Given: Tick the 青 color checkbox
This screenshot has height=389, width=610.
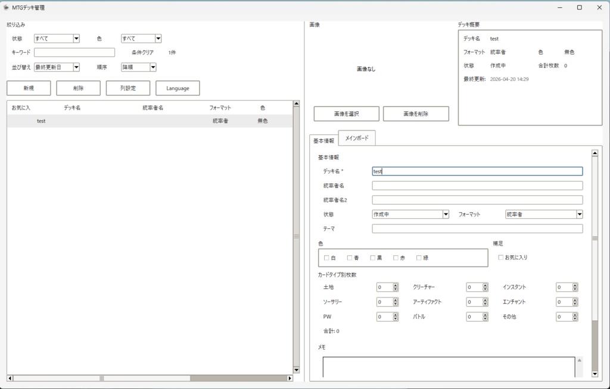Looking at the screenshot, I should tap(349, 258).
